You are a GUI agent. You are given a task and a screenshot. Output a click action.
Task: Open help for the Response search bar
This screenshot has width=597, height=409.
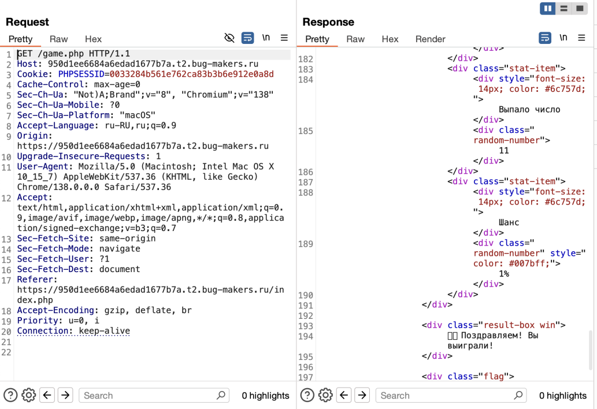(x=307, y=395)
